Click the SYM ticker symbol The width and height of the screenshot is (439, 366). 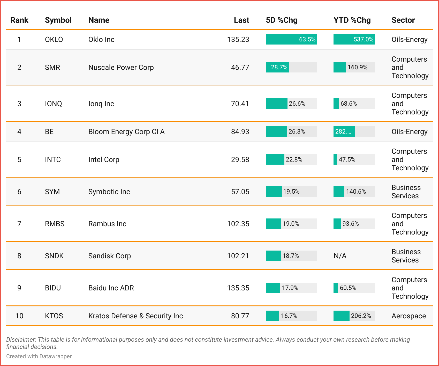pos(52,192)
